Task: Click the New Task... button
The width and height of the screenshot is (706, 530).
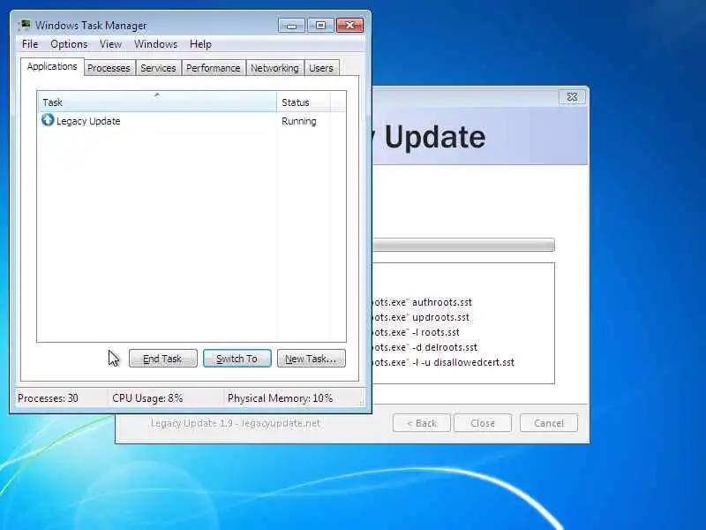Action: click(x=312, y=359)
